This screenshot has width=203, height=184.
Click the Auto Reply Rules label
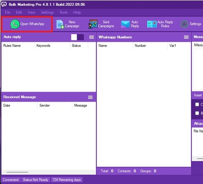point(165,24)
